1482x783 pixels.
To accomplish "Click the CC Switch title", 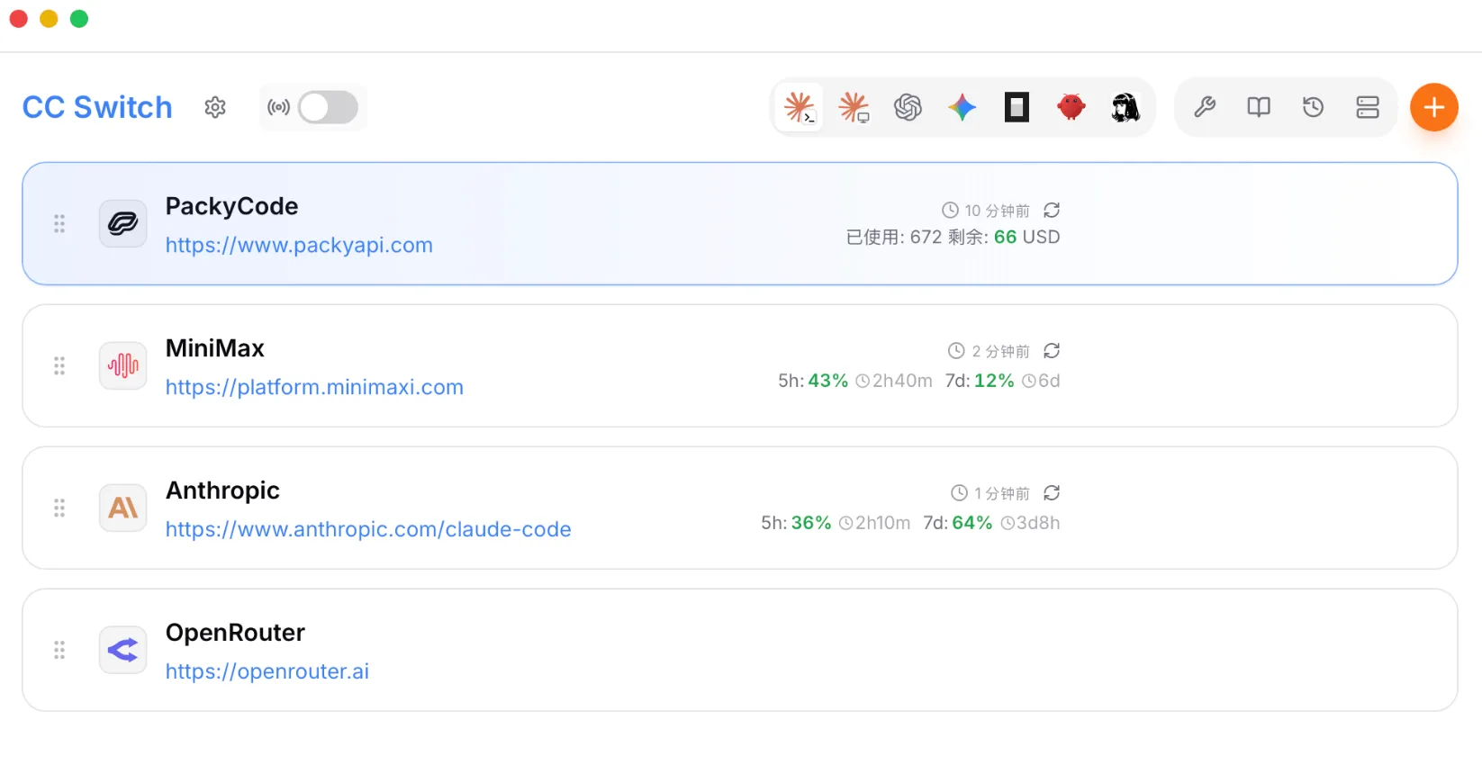I will click(x=97, y=107).
